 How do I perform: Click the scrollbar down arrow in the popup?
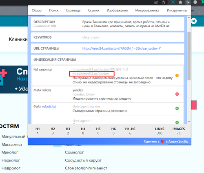(189, 122)
